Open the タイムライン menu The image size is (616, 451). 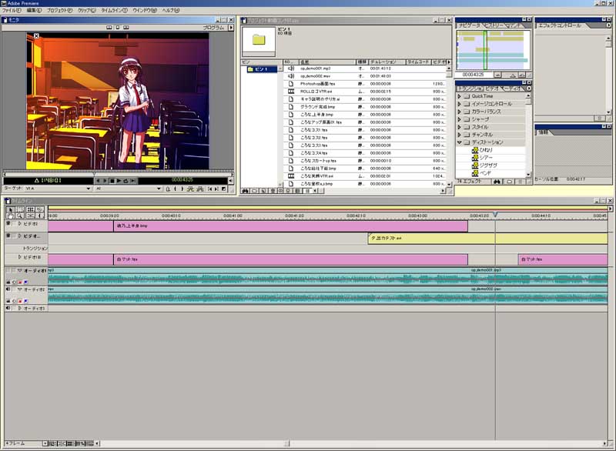tap(114, 11)
